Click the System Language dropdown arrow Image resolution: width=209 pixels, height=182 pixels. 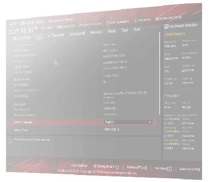(x=150, y=122)
